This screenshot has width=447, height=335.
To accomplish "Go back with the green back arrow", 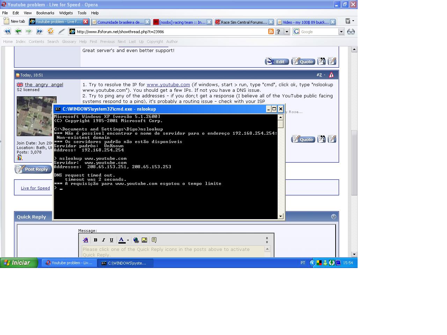I will pyautogui.click(x=18, y=31).
